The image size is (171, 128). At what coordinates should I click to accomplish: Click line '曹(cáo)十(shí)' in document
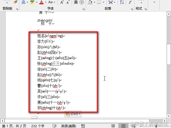tap(49, 86)
